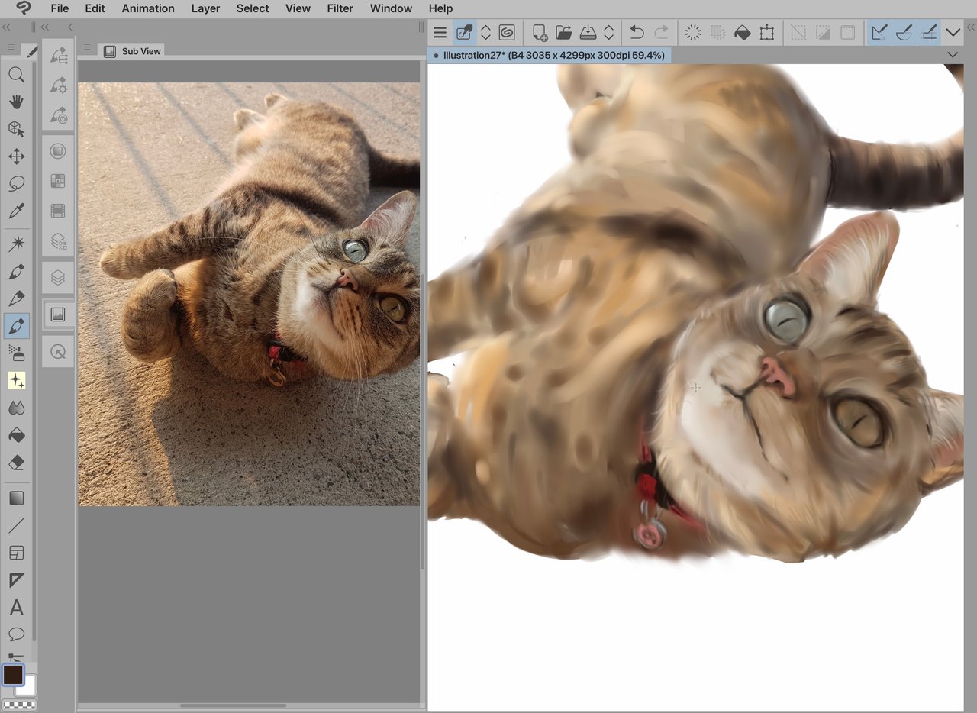
Task: Open the Sub Tool palette icon
Action: click(58, 56)
